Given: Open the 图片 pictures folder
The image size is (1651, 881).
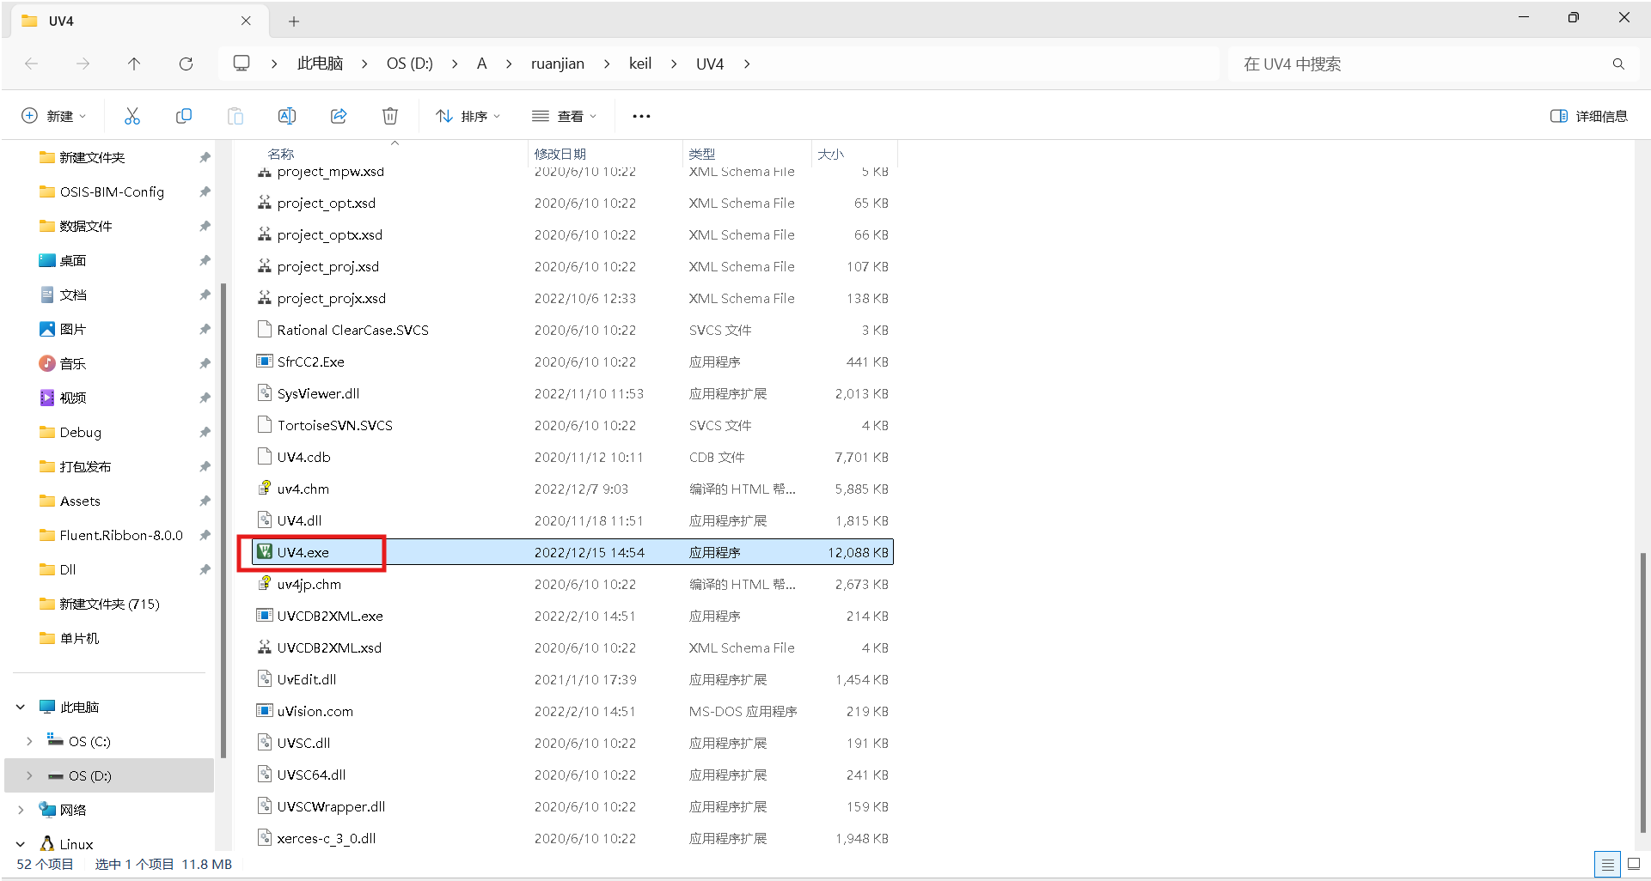Looking at the screenshot, I should click(72, 329).
